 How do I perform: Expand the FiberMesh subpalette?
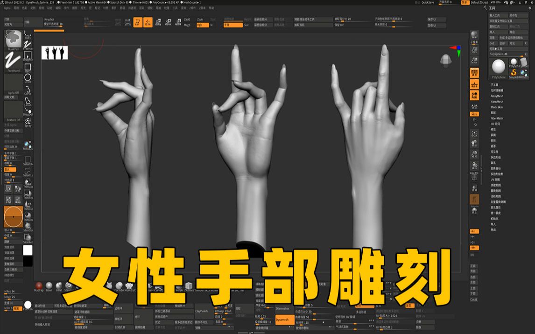tap(497, 118)
